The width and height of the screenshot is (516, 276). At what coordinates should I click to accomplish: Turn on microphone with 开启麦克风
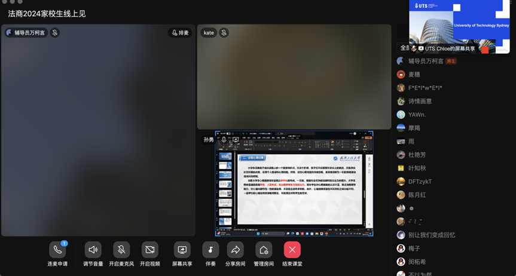click(121, 250)
